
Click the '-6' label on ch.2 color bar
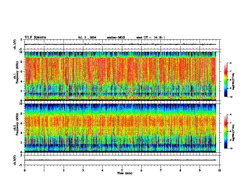coord(230,115)
